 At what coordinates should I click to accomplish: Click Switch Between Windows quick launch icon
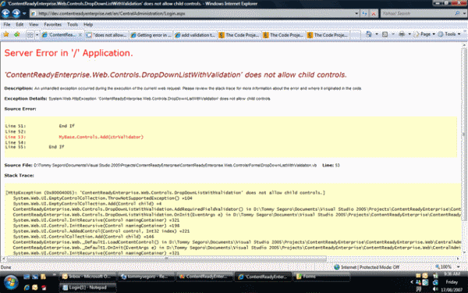coord(35,277)
